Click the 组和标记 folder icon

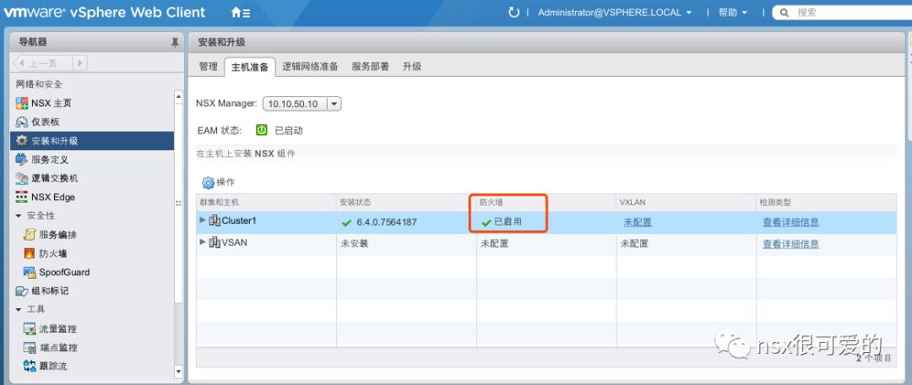pyautogui.click(x=21, y=290)
